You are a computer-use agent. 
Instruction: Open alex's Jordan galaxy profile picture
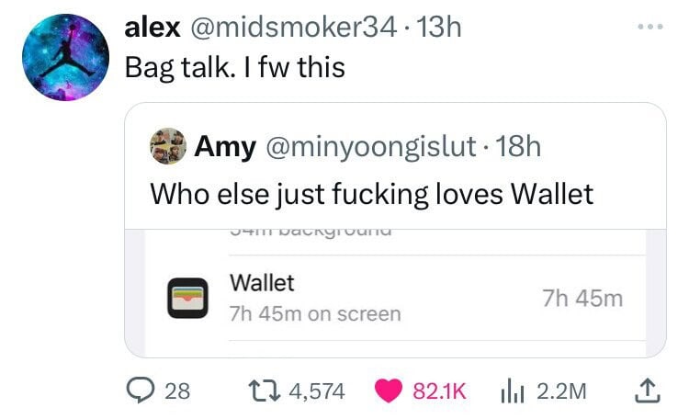pos(66,57)
